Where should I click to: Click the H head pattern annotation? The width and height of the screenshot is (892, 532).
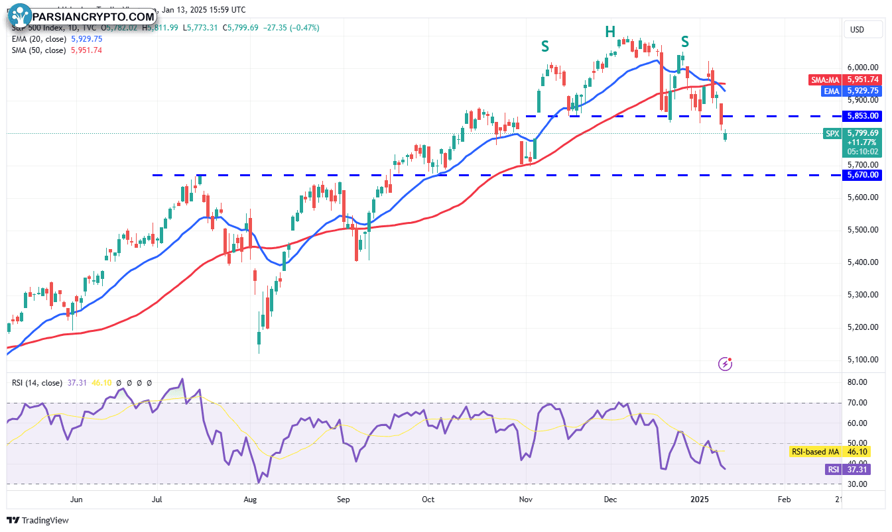609,31
